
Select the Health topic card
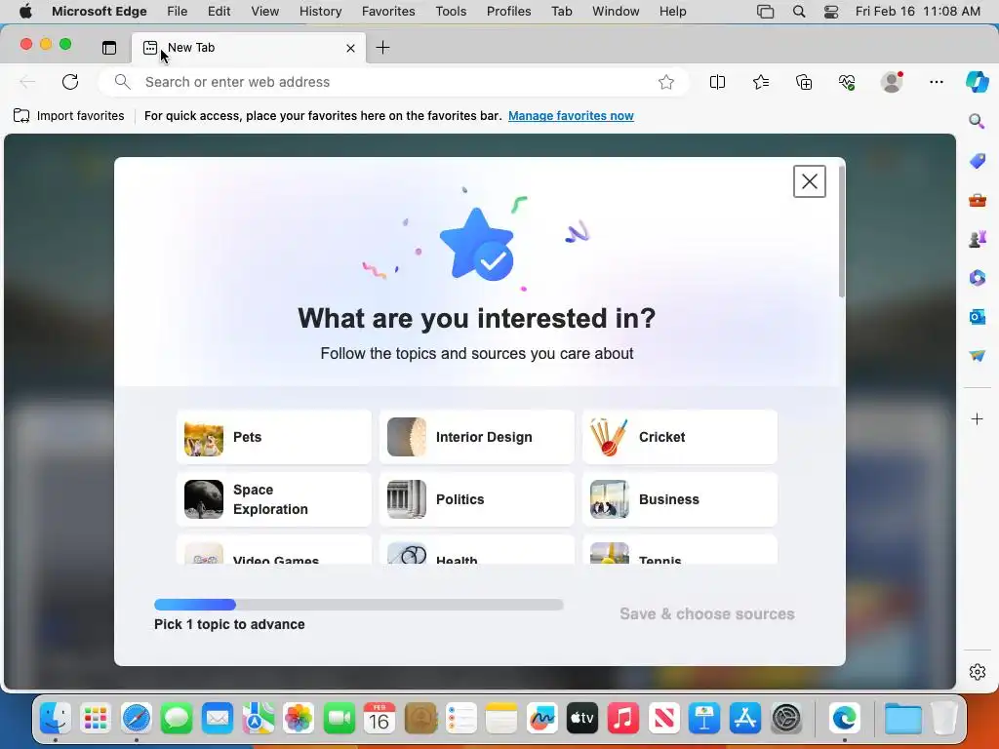pos(476,550)
